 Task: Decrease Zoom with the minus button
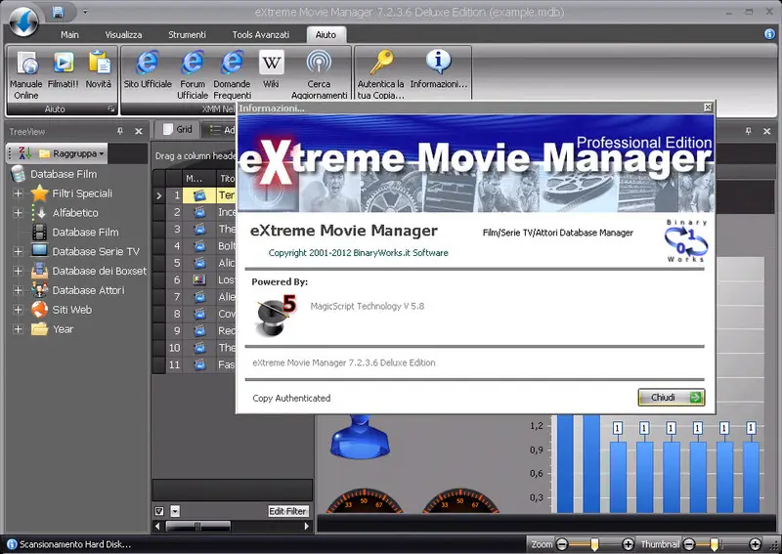coord(561,544)
